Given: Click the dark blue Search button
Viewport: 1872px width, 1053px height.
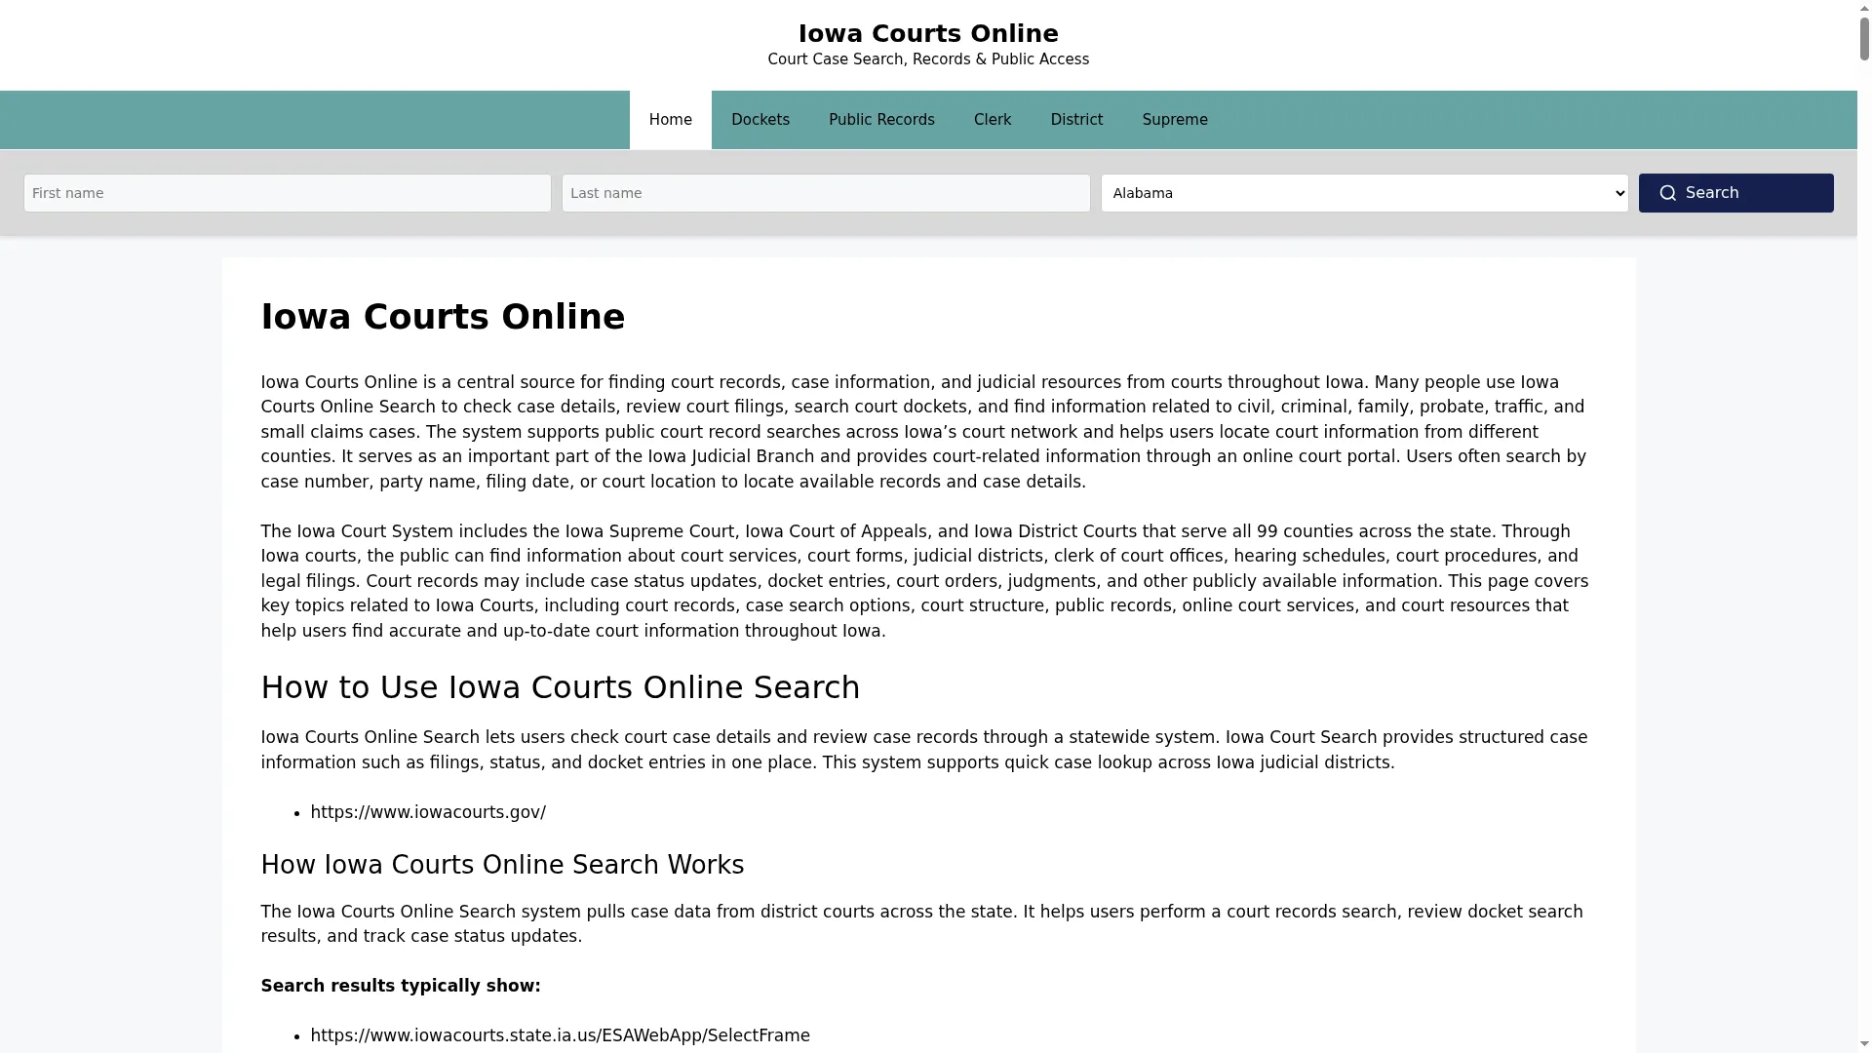Looking at the screenshot, I should pyautogui.click(x=1735, y=193).
